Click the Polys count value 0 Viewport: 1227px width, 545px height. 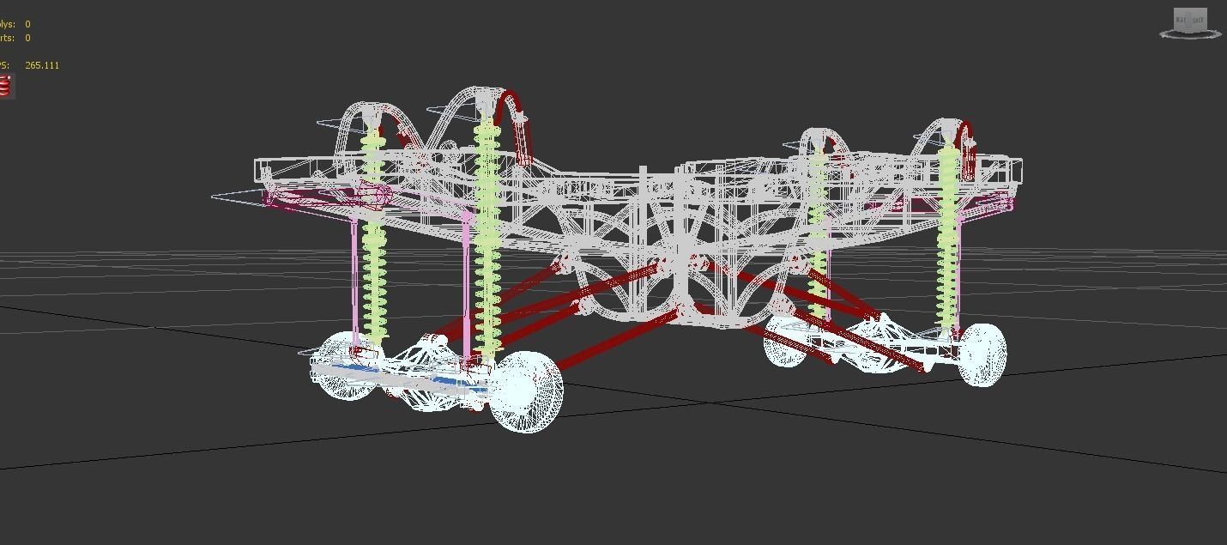point(27,24)
